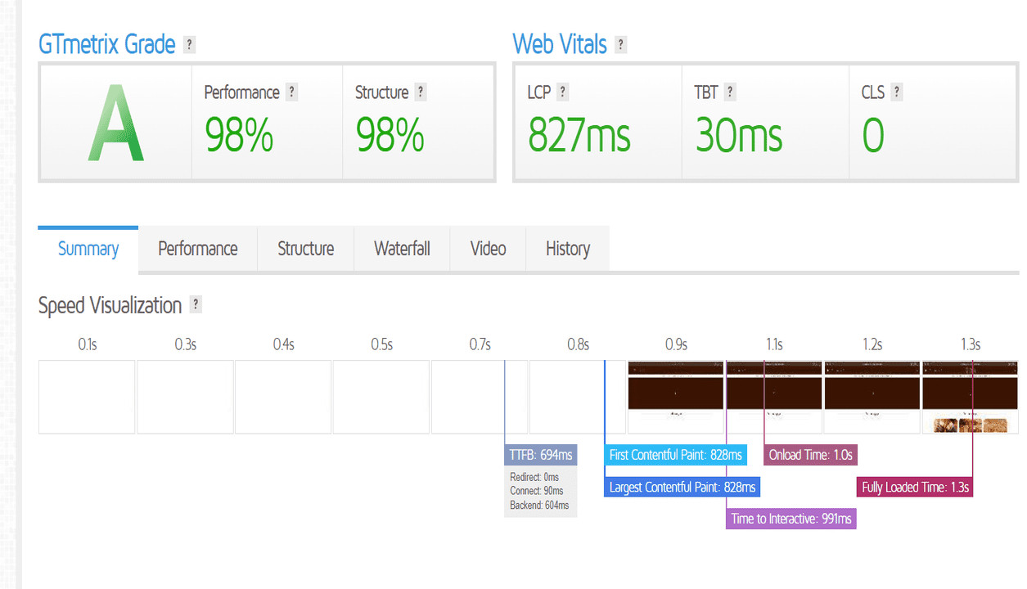This screenshot has height=589, width=1027.
Task: Open the Structure tab
Action: point(306,249)
